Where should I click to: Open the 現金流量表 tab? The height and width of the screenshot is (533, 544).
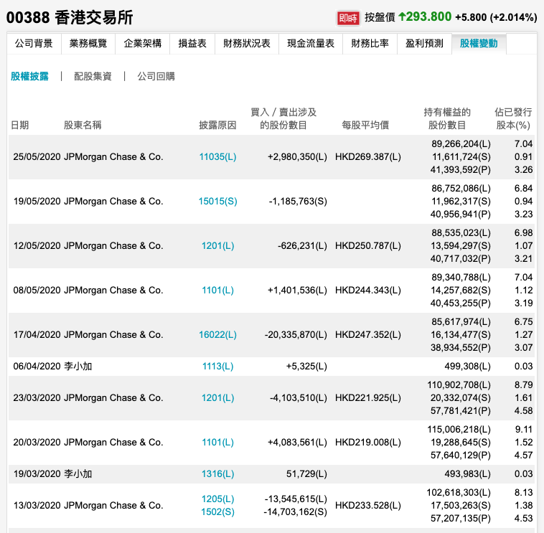(x=311, y=43)
